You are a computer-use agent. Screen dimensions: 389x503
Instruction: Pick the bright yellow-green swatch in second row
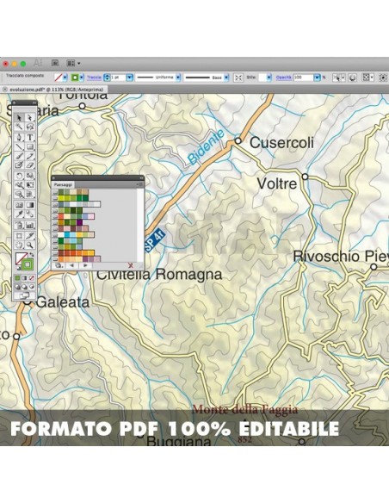(61, 198)
